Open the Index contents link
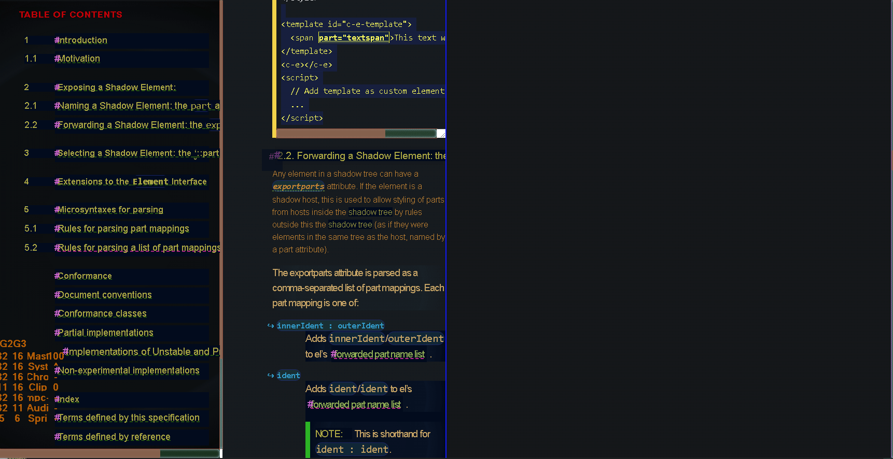The image size is (893, 459). click(x=67, y=399)
